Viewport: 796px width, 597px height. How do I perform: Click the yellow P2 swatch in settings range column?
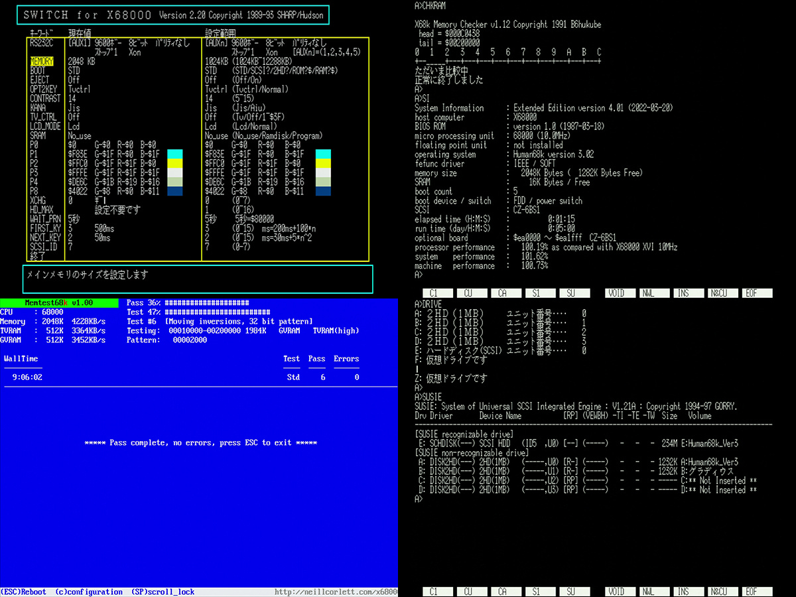323,163
